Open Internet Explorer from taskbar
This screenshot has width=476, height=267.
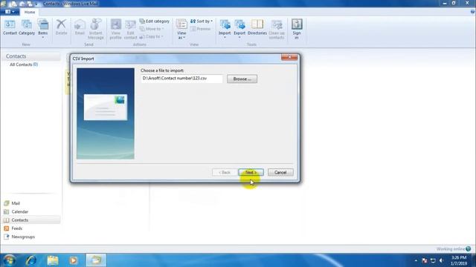point(31,260)
